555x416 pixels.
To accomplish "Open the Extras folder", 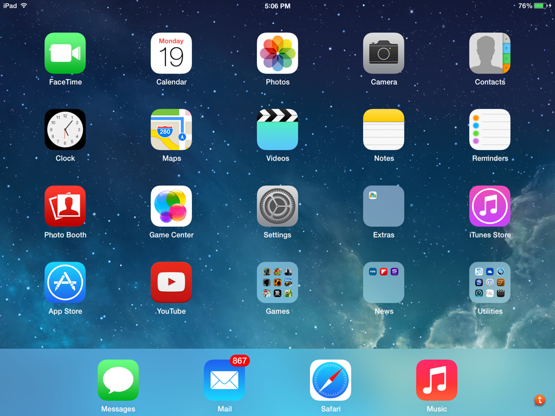I will point(384,206).
